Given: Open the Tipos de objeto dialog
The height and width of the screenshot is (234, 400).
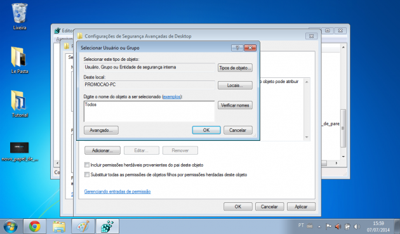Looking at the screenshot, I should 235,68.
